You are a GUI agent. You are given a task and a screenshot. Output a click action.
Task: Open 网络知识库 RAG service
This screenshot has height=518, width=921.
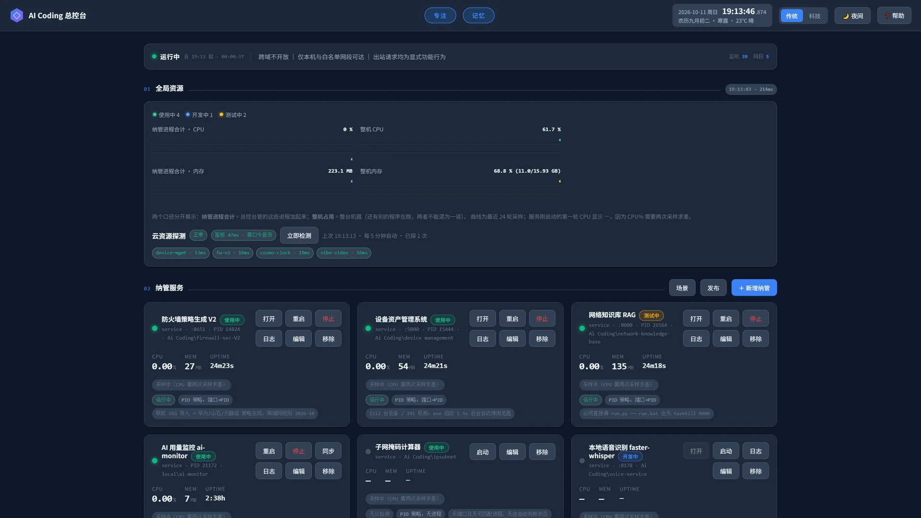[x=696, y=318]
